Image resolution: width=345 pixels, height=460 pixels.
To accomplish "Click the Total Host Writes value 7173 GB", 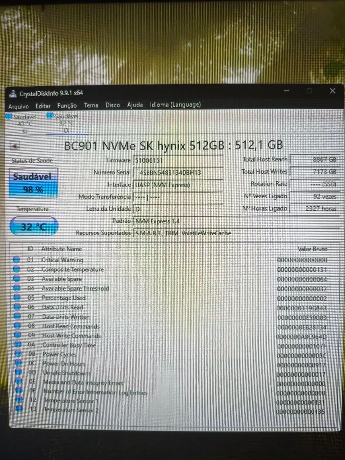I will click(x=314, y=172).
